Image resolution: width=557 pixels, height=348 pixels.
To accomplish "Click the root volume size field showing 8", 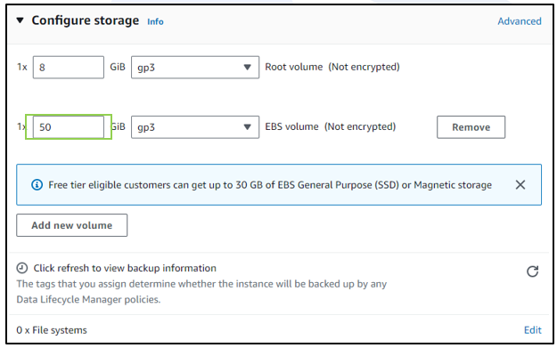I will coord(69,67).
